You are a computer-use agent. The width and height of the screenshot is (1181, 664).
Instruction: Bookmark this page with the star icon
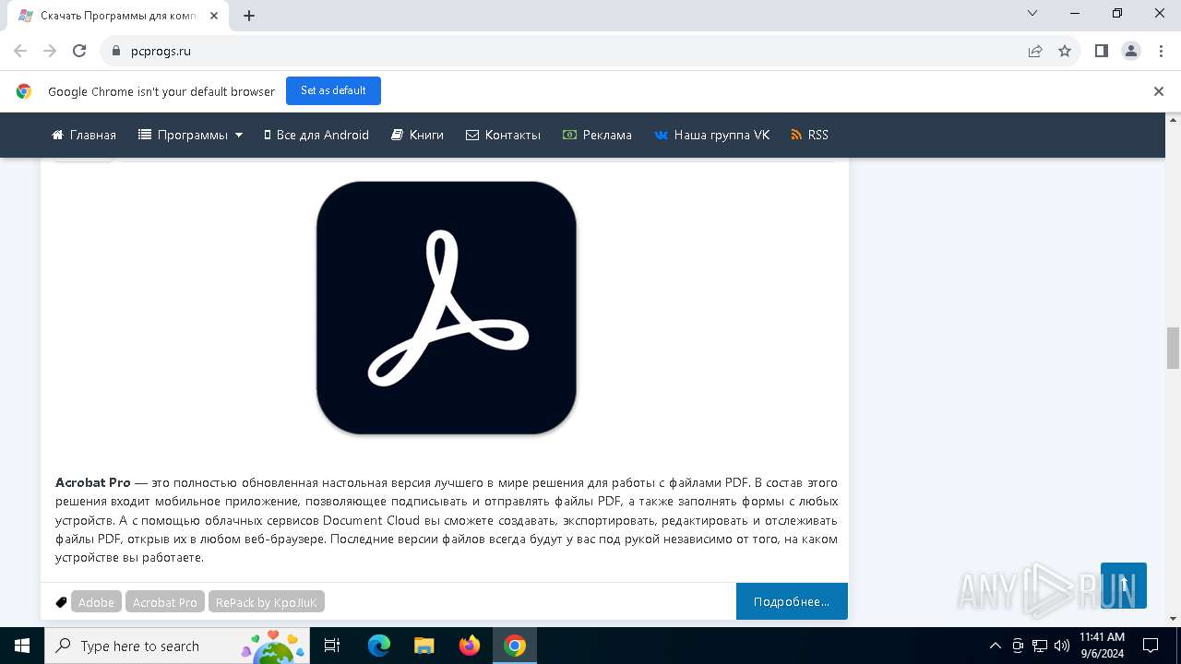tap(1065, 51)
